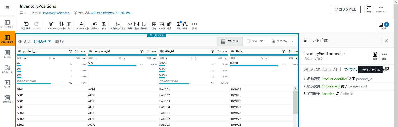Open the 系統 lineage view

click(x=369, y=9)
